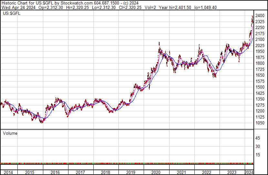Select the 2024 year label at right
This screenshot has height=175, width=268.
[249, 172]
